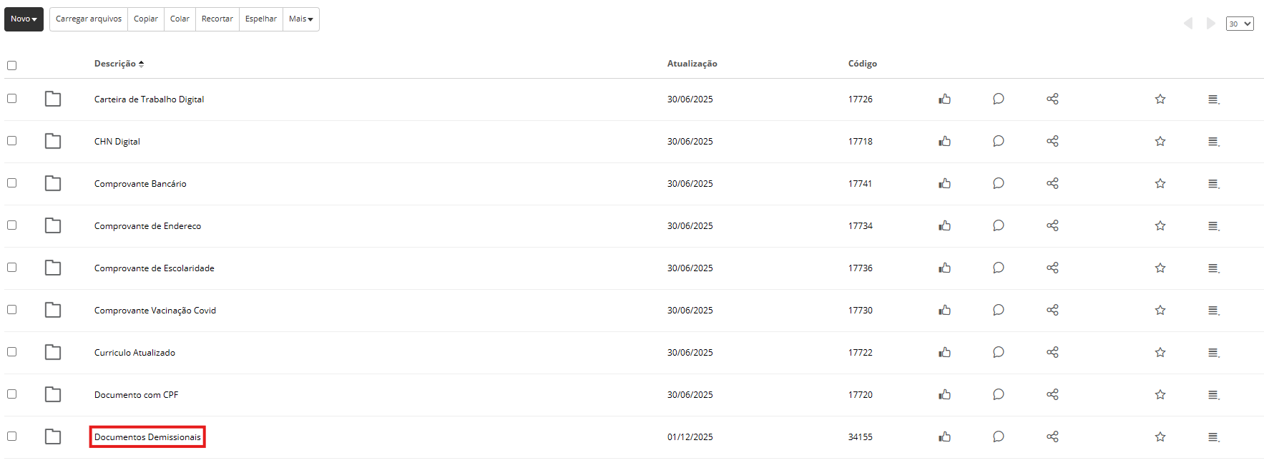
Task: Go to next page arrow
Action: [x=1210, y=24]
